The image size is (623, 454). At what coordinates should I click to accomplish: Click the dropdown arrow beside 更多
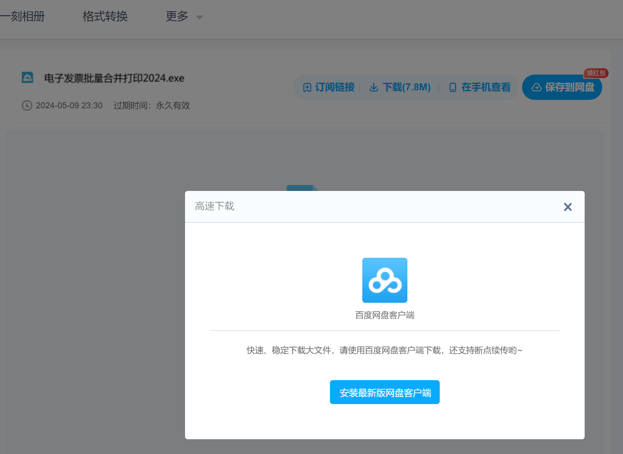coord(199,18)
